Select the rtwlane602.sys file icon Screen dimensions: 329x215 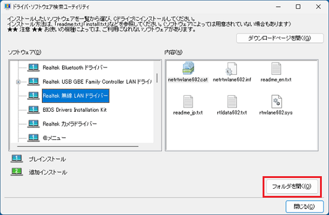[x=276, y=102]
